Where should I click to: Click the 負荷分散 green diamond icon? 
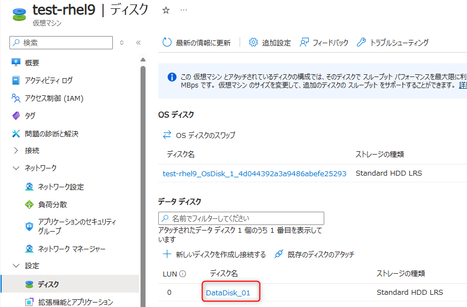(29, 204)
